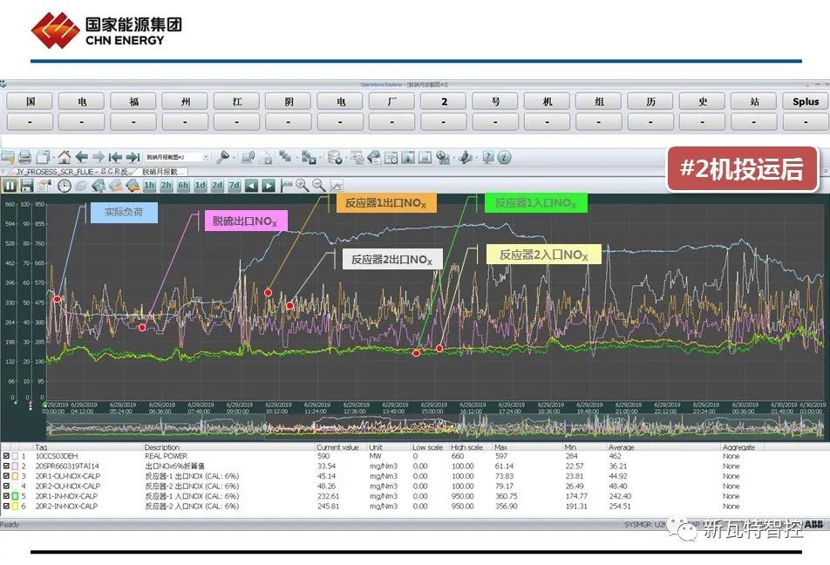830x565 pixels.
Task: Step the trend backward with the left arrow button
Action: pyautogui.click(x=251, y=186)
